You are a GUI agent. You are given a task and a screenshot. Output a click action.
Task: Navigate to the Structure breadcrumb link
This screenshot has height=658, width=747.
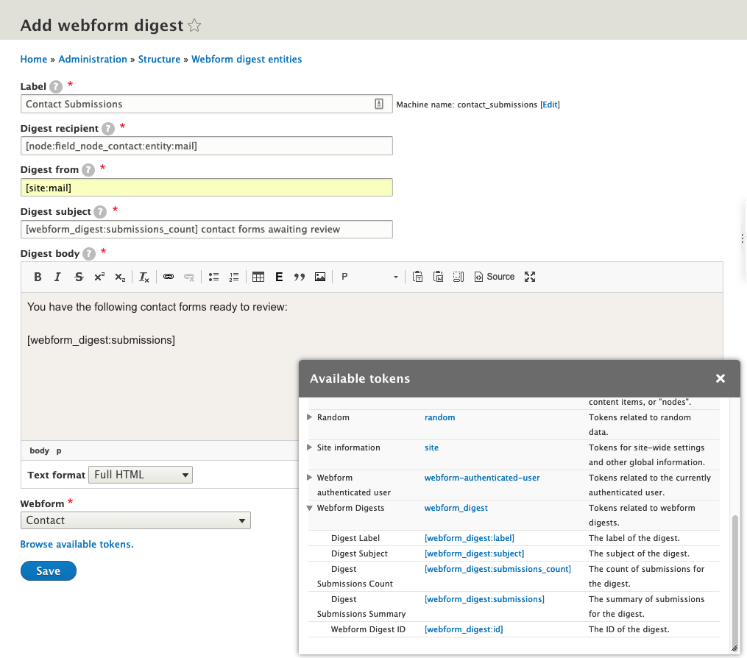click(159, 59)
